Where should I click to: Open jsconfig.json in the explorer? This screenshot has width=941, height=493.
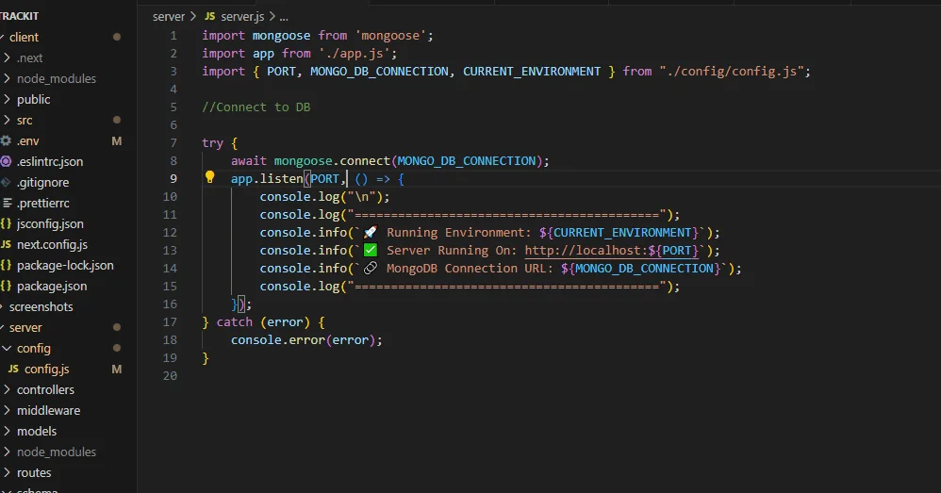tap(50, 223)
